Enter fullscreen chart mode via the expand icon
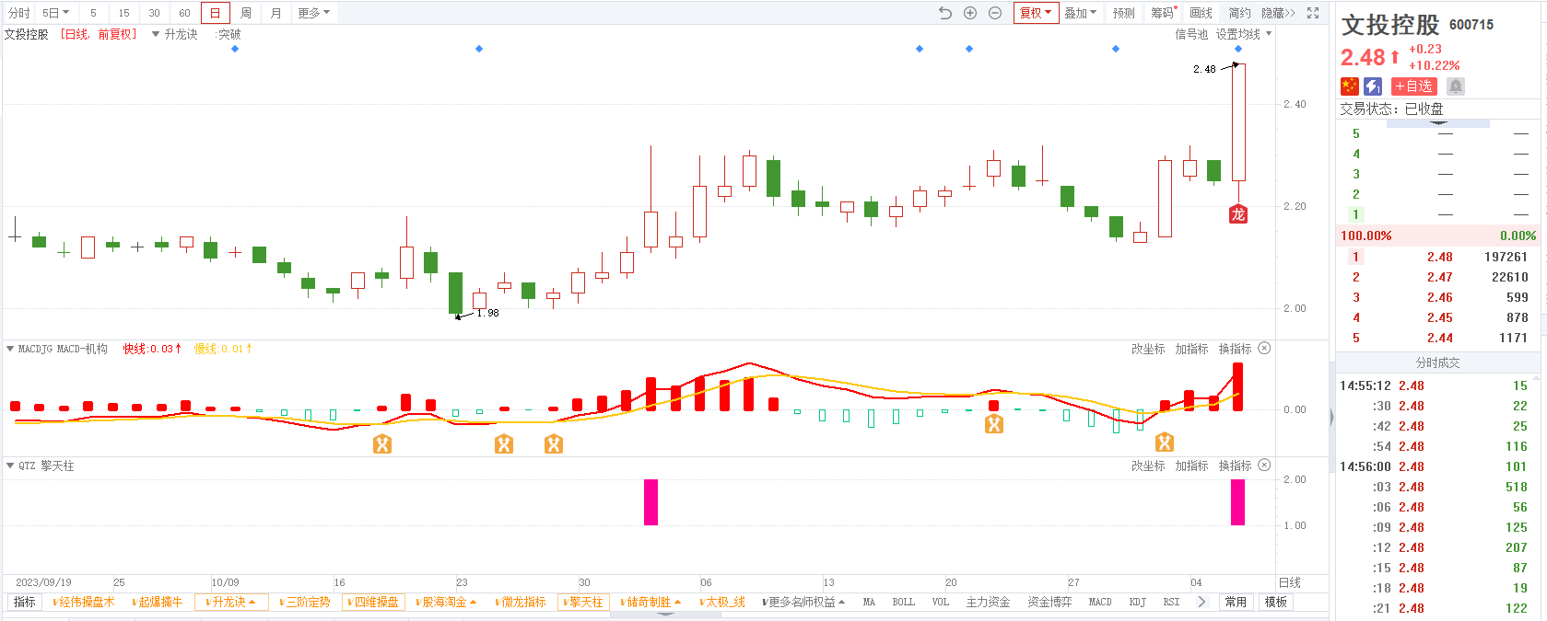The image size is (1547, 621). pyautogui.click(x=1313, y=13)
